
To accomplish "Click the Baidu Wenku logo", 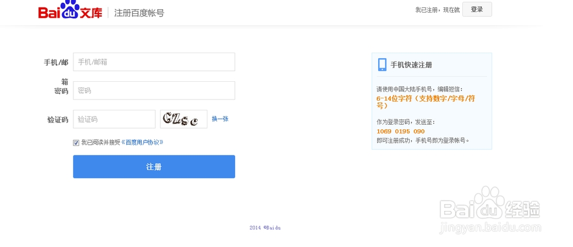I will [70, 10].
